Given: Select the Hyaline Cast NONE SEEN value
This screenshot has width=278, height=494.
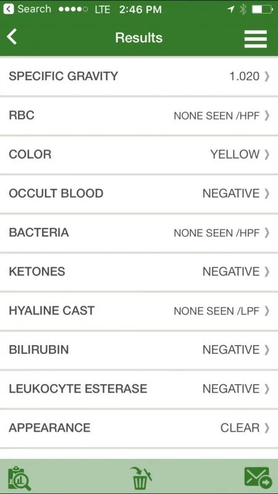Looking at the screenshot, I should [217, 311].
